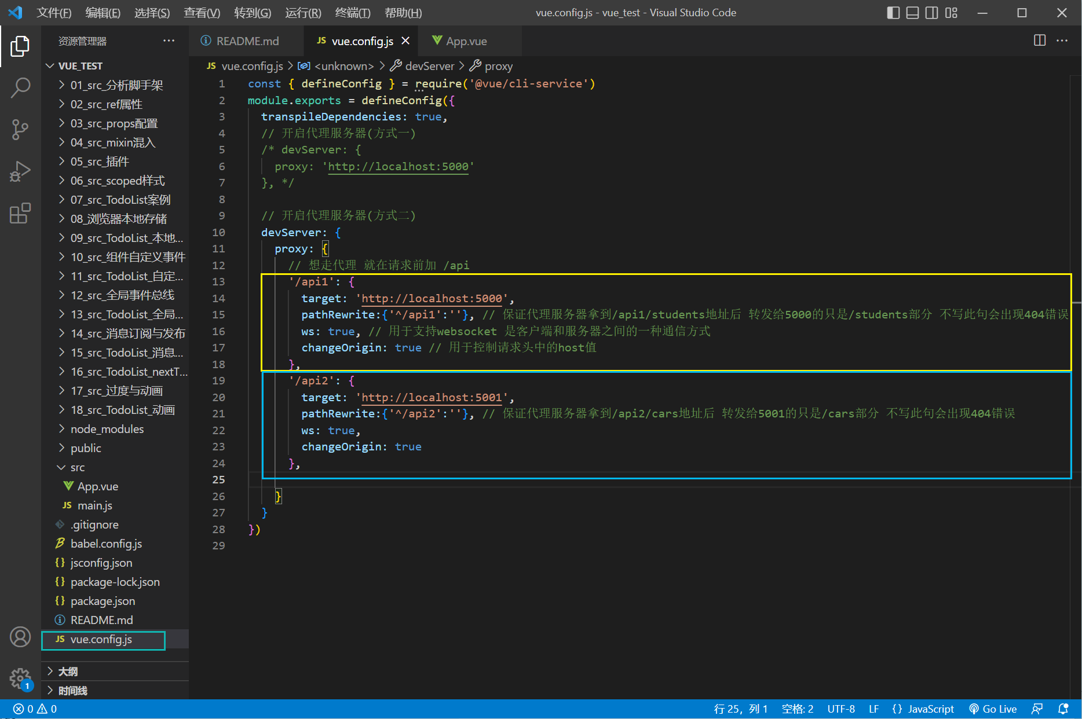Change the UTF-8 encoding setting
1082x719 pixels.
(x=841, y=709)
